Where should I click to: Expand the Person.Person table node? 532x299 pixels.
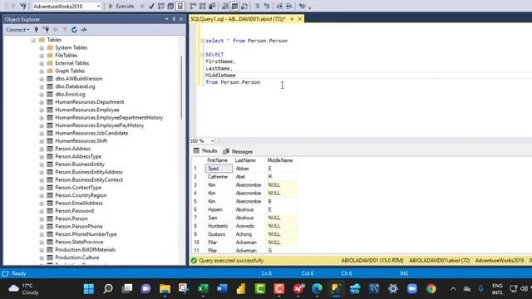tap(42, 219)
